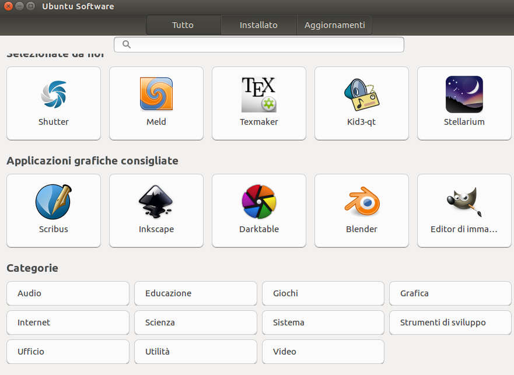
Task: Open the Blender application icon
Action: coord(362,202)
